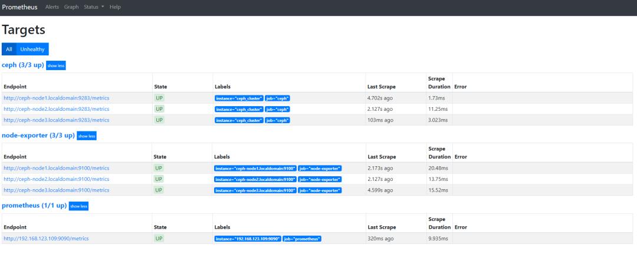Screen dimensions: 637x254
Task: Click UP state badge for ceph-node2:9100
Action: click(x=159, y=179)
